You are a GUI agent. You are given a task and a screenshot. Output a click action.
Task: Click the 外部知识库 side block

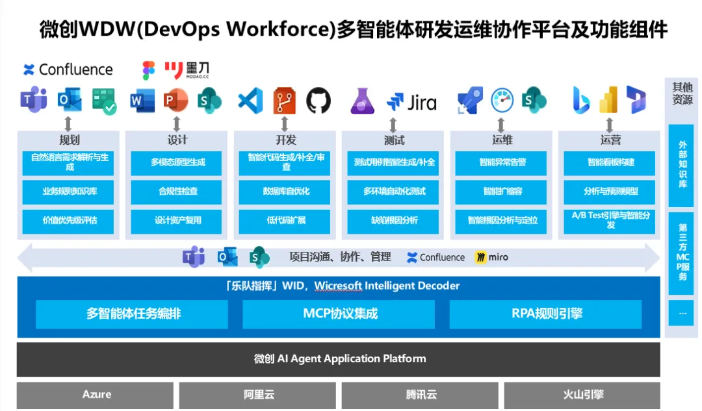tap(681, 166)
